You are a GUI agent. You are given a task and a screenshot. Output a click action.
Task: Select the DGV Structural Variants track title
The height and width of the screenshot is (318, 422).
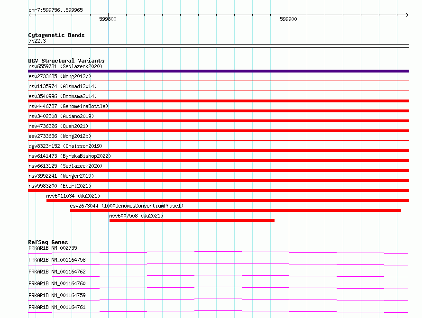tap(66, 61)
